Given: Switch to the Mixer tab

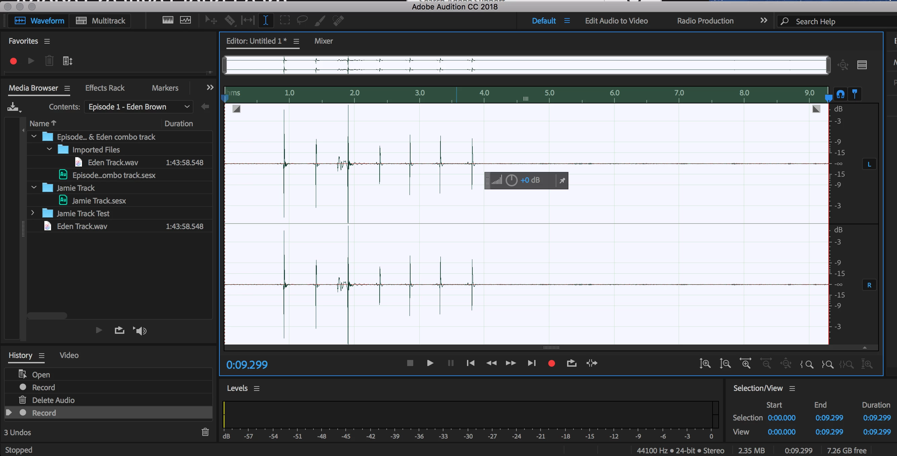Looking at the screenshot, I should click(323, 41).
